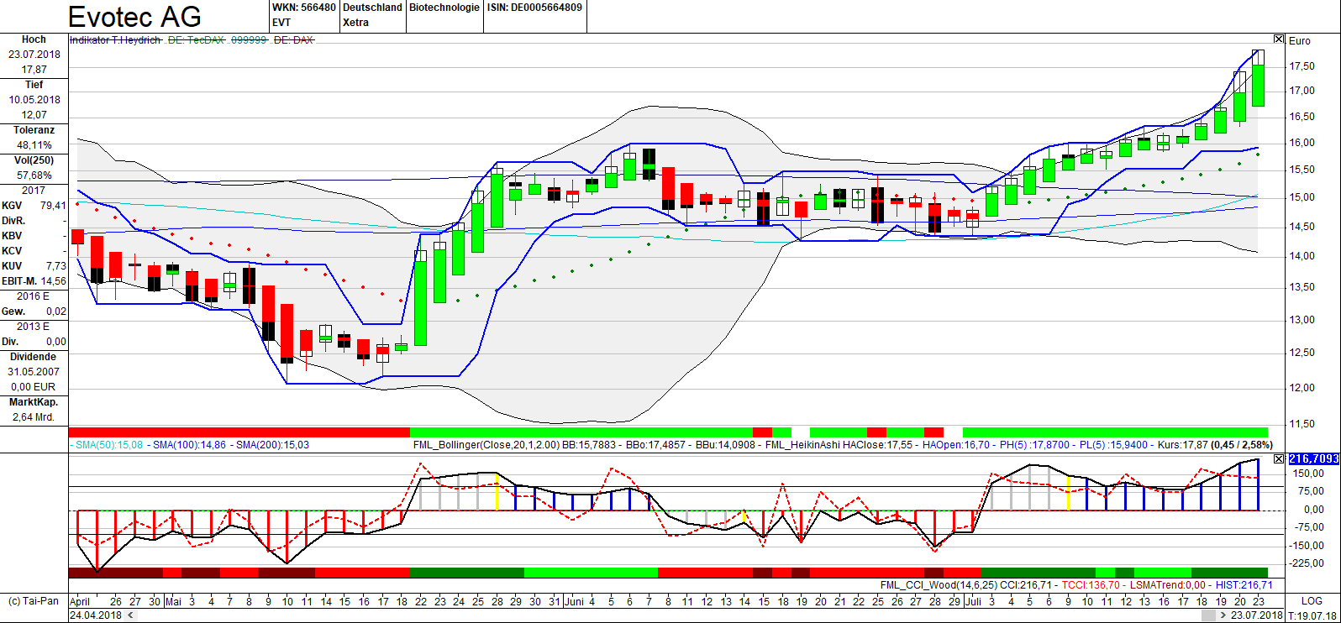Click the WKN: 566480 field
This screenshot has height=623, width=1341.
click(x=304, y=8)
